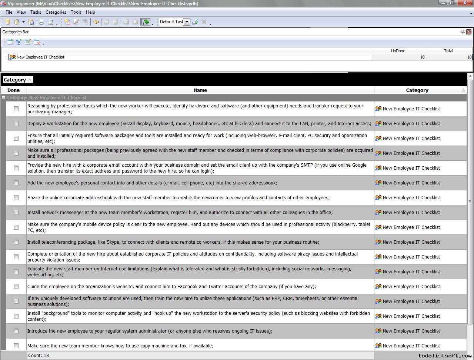Open the dropdown arrow beside the Open database icon
The width and height of the screenshot is (474, 360).
23,22
